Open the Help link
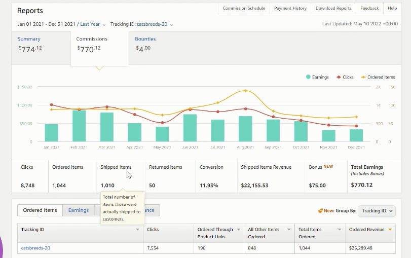 coord(392,8)
